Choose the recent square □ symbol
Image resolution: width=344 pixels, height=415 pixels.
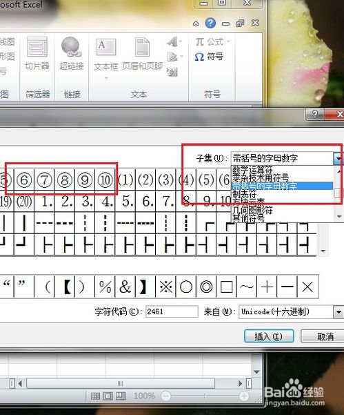(x=227, y=287)
